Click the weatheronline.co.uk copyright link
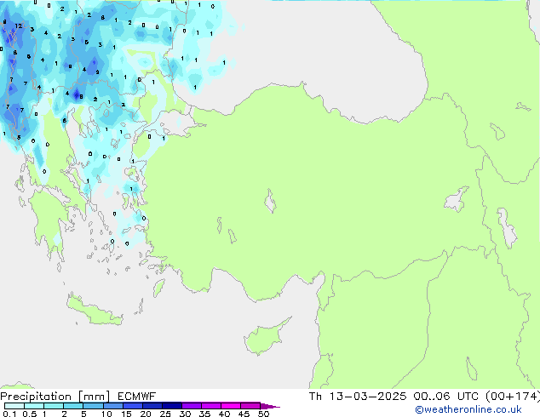The height and width of the screenshot is (417, 540). point(468,409)
